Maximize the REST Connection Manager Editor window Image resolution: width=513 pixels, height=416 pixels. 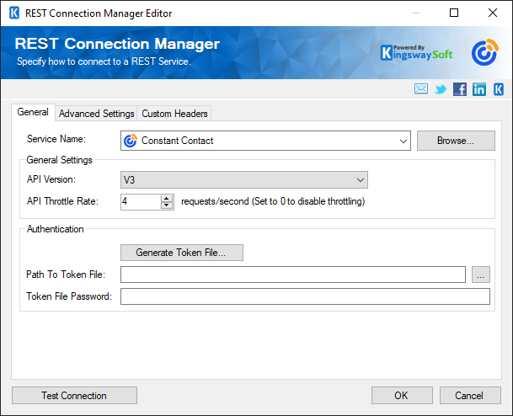(x=454, y=13)
